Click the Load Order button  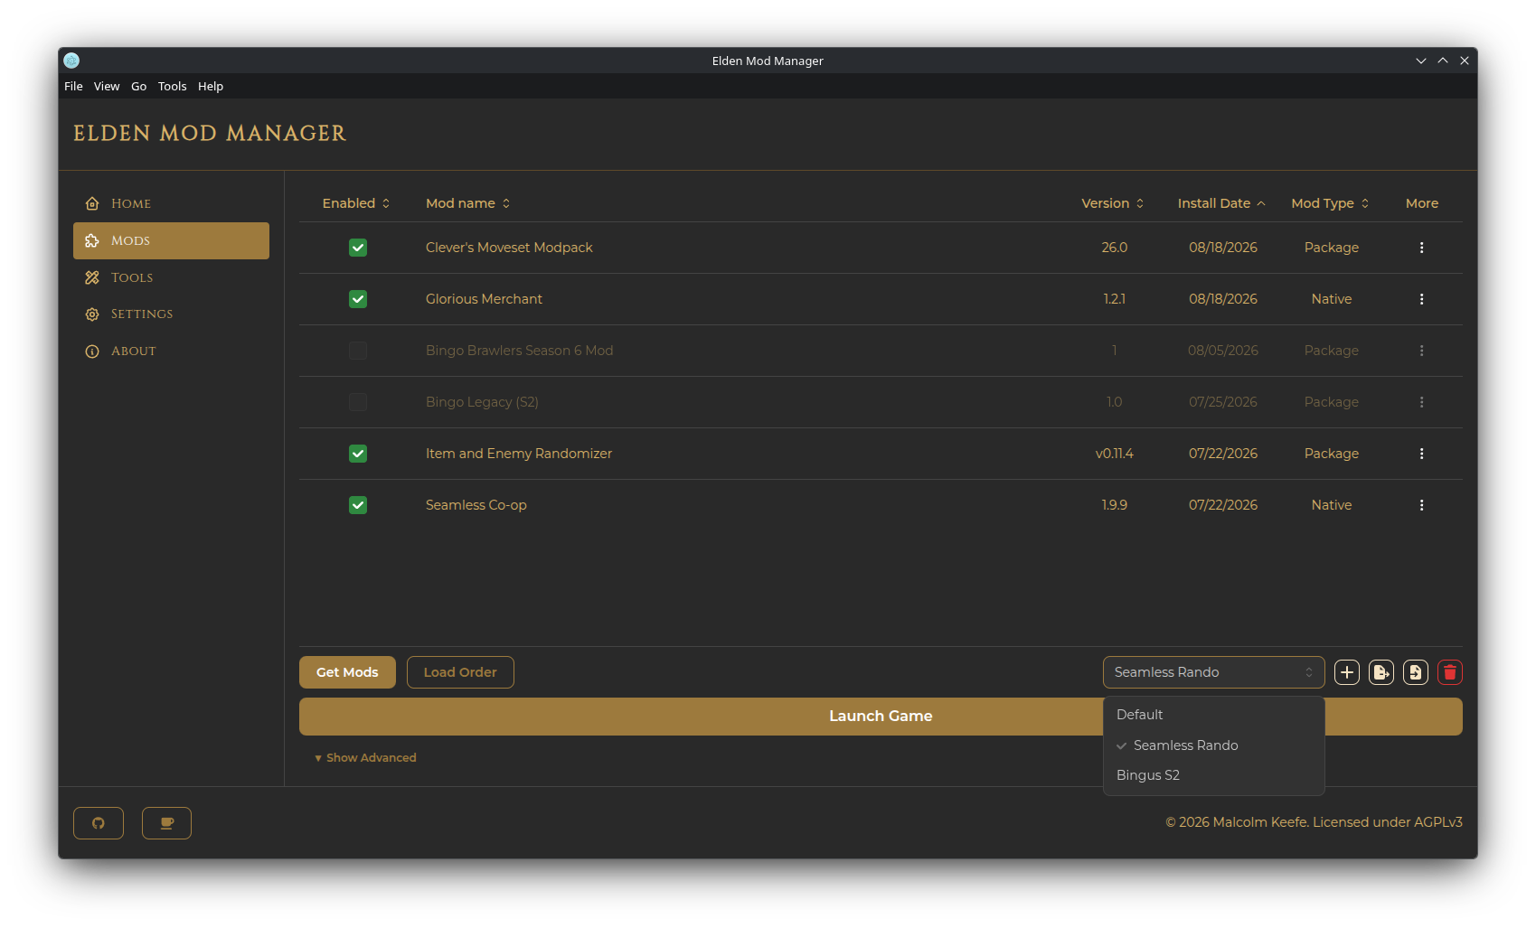(460, 672)
